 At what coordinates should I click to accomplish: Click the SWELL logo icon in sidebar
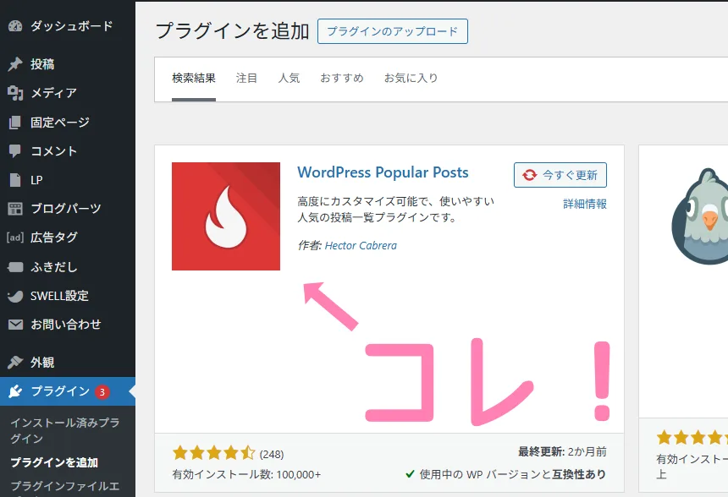coord(15,296)
